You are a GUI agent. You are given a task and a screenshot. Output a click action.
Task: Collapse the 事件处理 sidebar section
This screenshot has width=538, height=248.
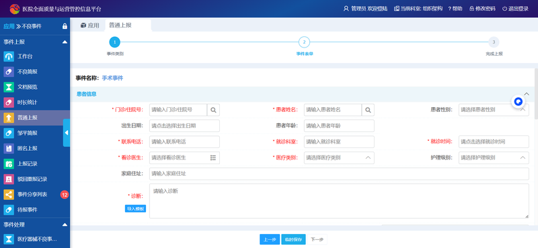[x=65, y=225]
